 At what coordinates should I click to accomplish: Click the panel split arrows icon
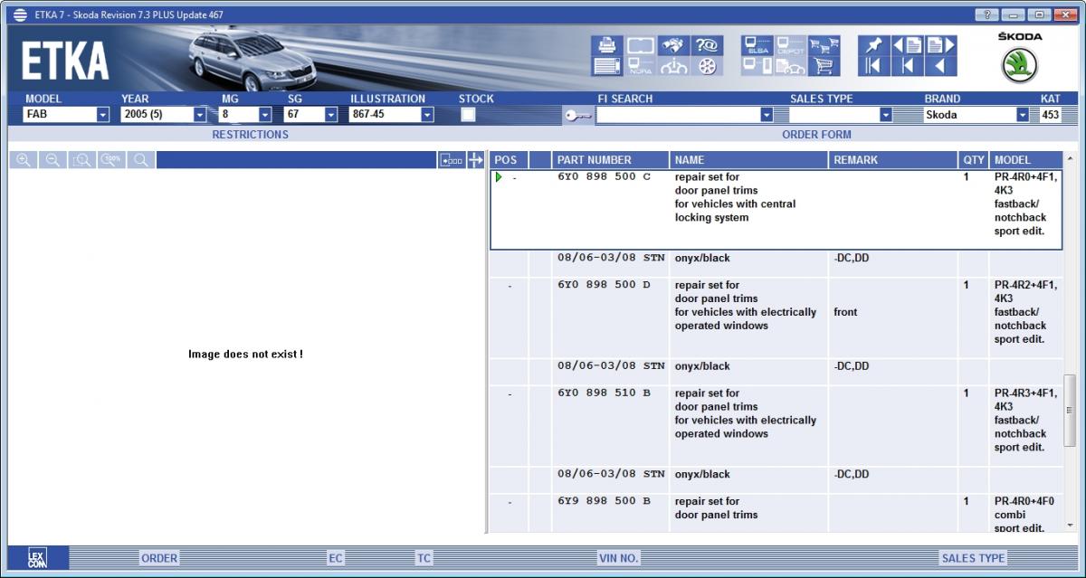pyautogui.click(x=475, y=160)
